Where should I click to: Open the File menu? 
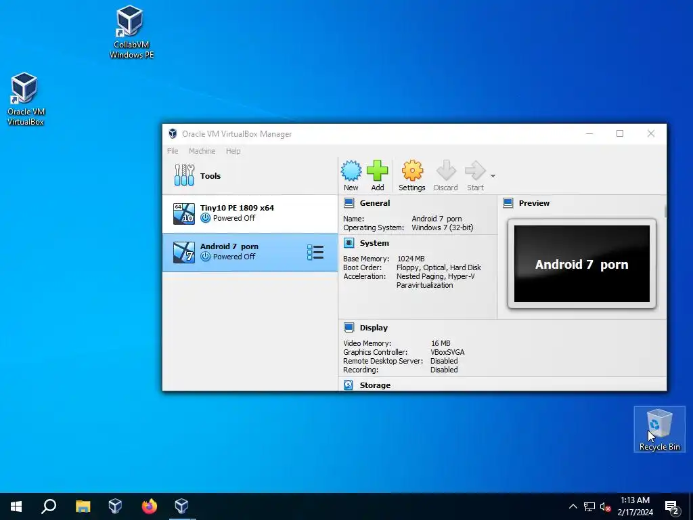(x=173, y=151)
